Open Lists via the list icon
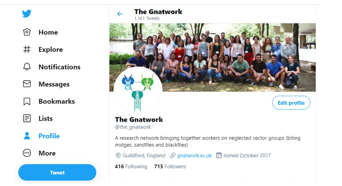 [27, 119]
